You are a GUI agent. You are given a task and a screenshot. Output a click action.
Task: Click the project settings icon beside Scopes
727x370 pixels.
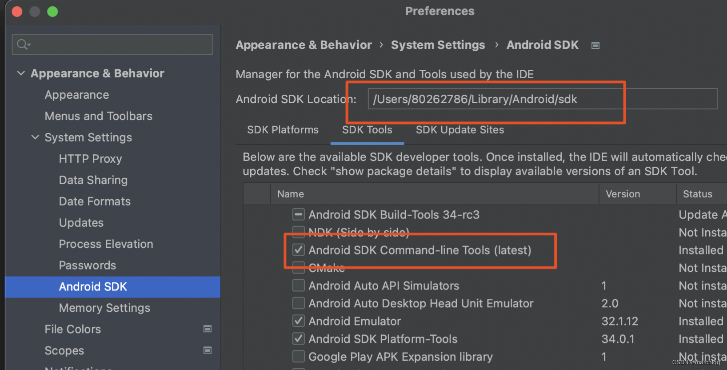click(208, 350)
